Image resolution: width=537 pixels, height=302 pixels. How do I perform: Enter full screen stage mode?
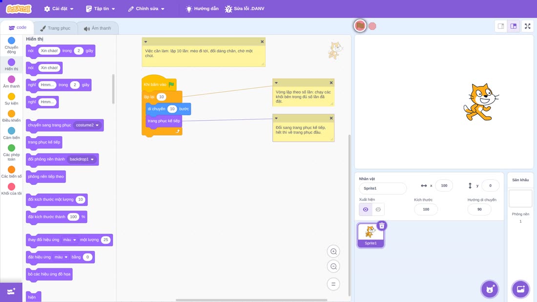[x=527, y=26]
